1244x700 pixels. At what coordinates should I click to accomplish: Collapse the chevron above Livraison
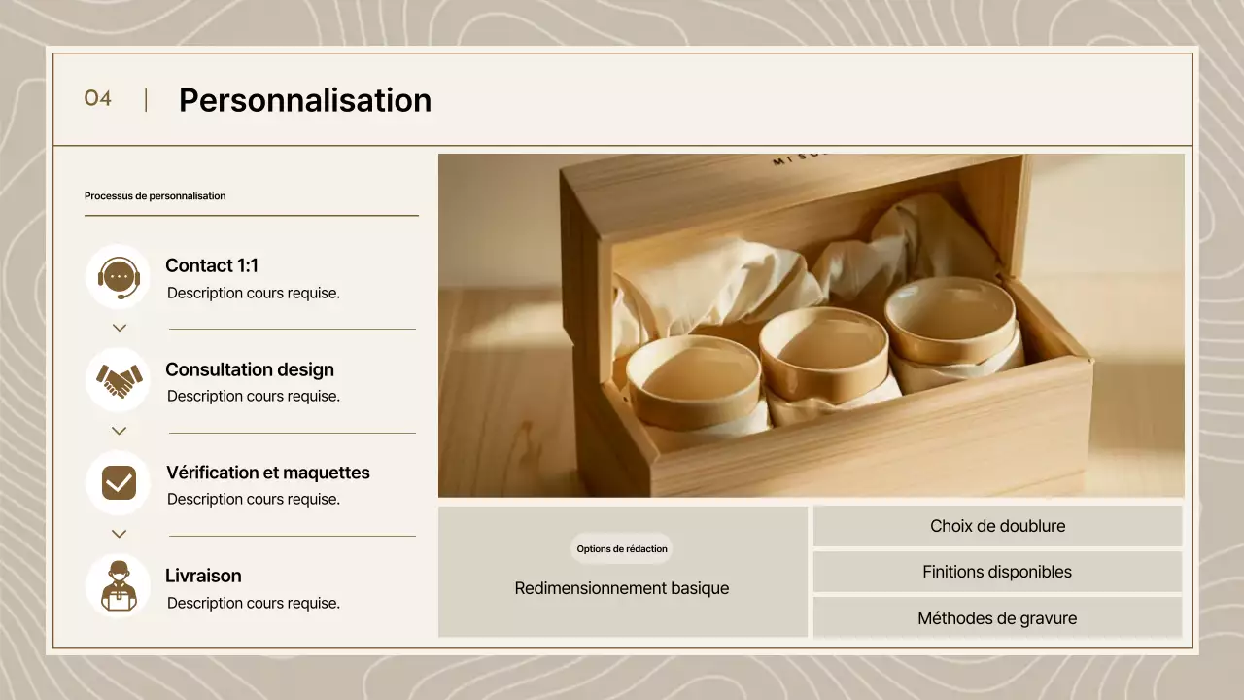coord(118,534)
